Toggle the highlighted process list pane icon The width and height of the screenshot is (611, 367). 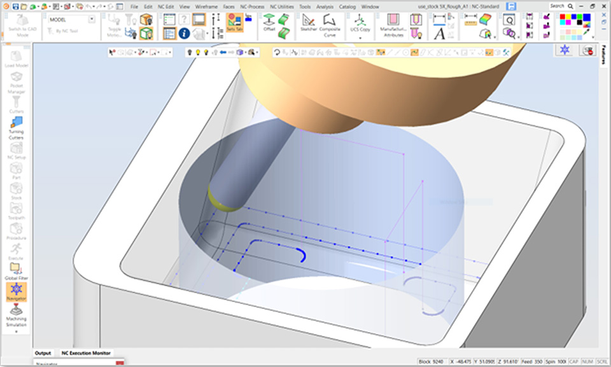(x=169, y=33)
